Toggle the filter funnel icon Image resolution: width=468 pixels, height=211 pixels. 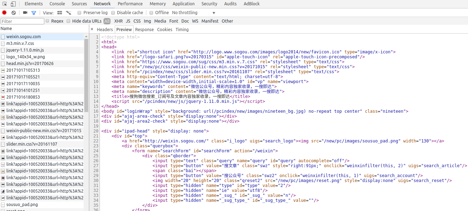click(34, 13)
